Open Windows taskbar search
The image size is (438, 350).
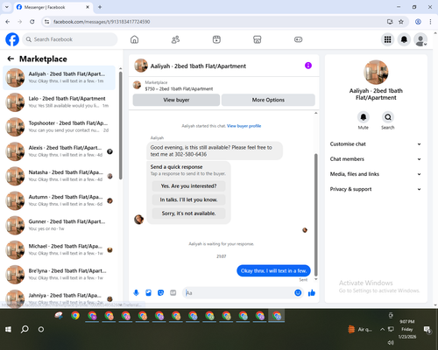pyautogui.click(x=25, y=329)
